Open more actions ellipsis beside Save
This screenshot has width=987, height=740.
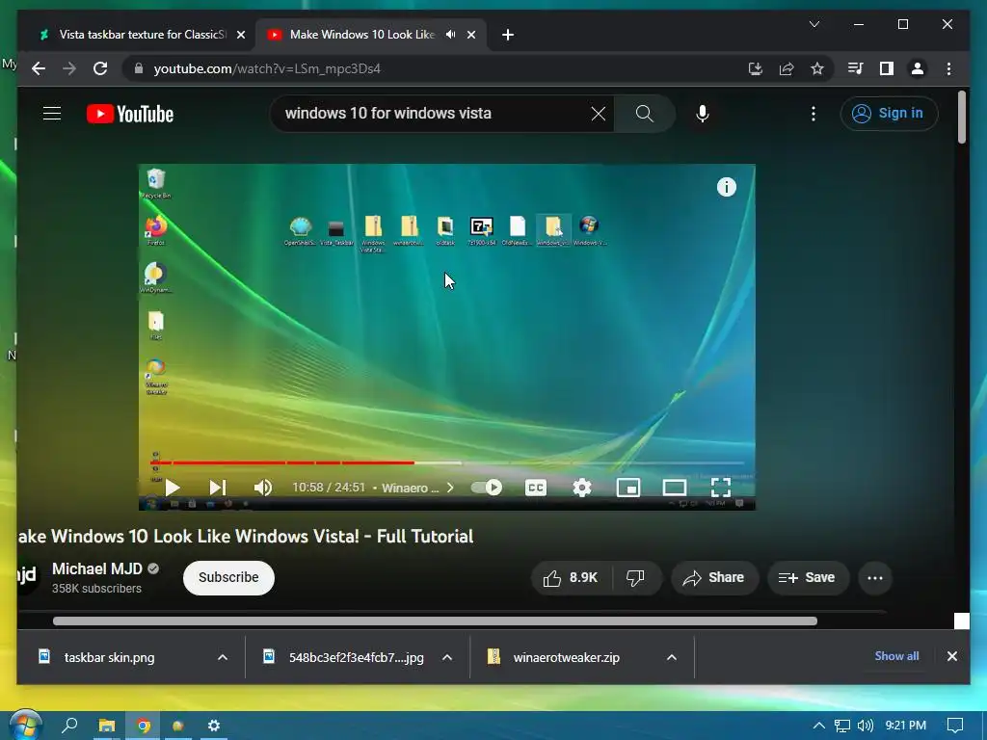pos(875,578)
